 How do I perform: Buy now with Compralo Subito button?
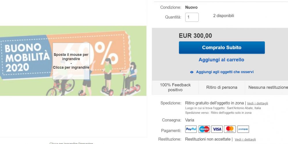tap(222, 48)
